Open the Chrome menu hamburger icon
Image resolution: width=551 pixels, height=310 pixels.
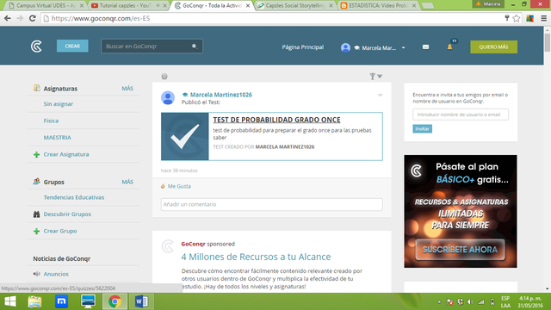click(x=544, y=18)
